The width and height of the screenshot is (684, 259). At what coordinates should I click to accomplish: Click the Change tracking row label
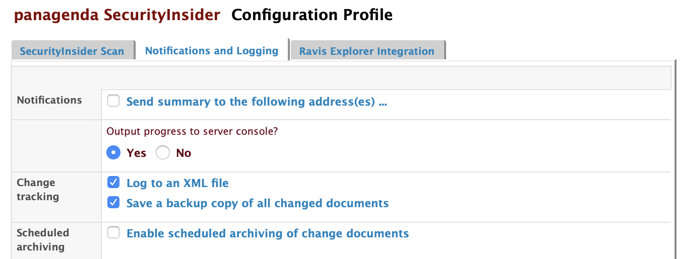[38, 190]
